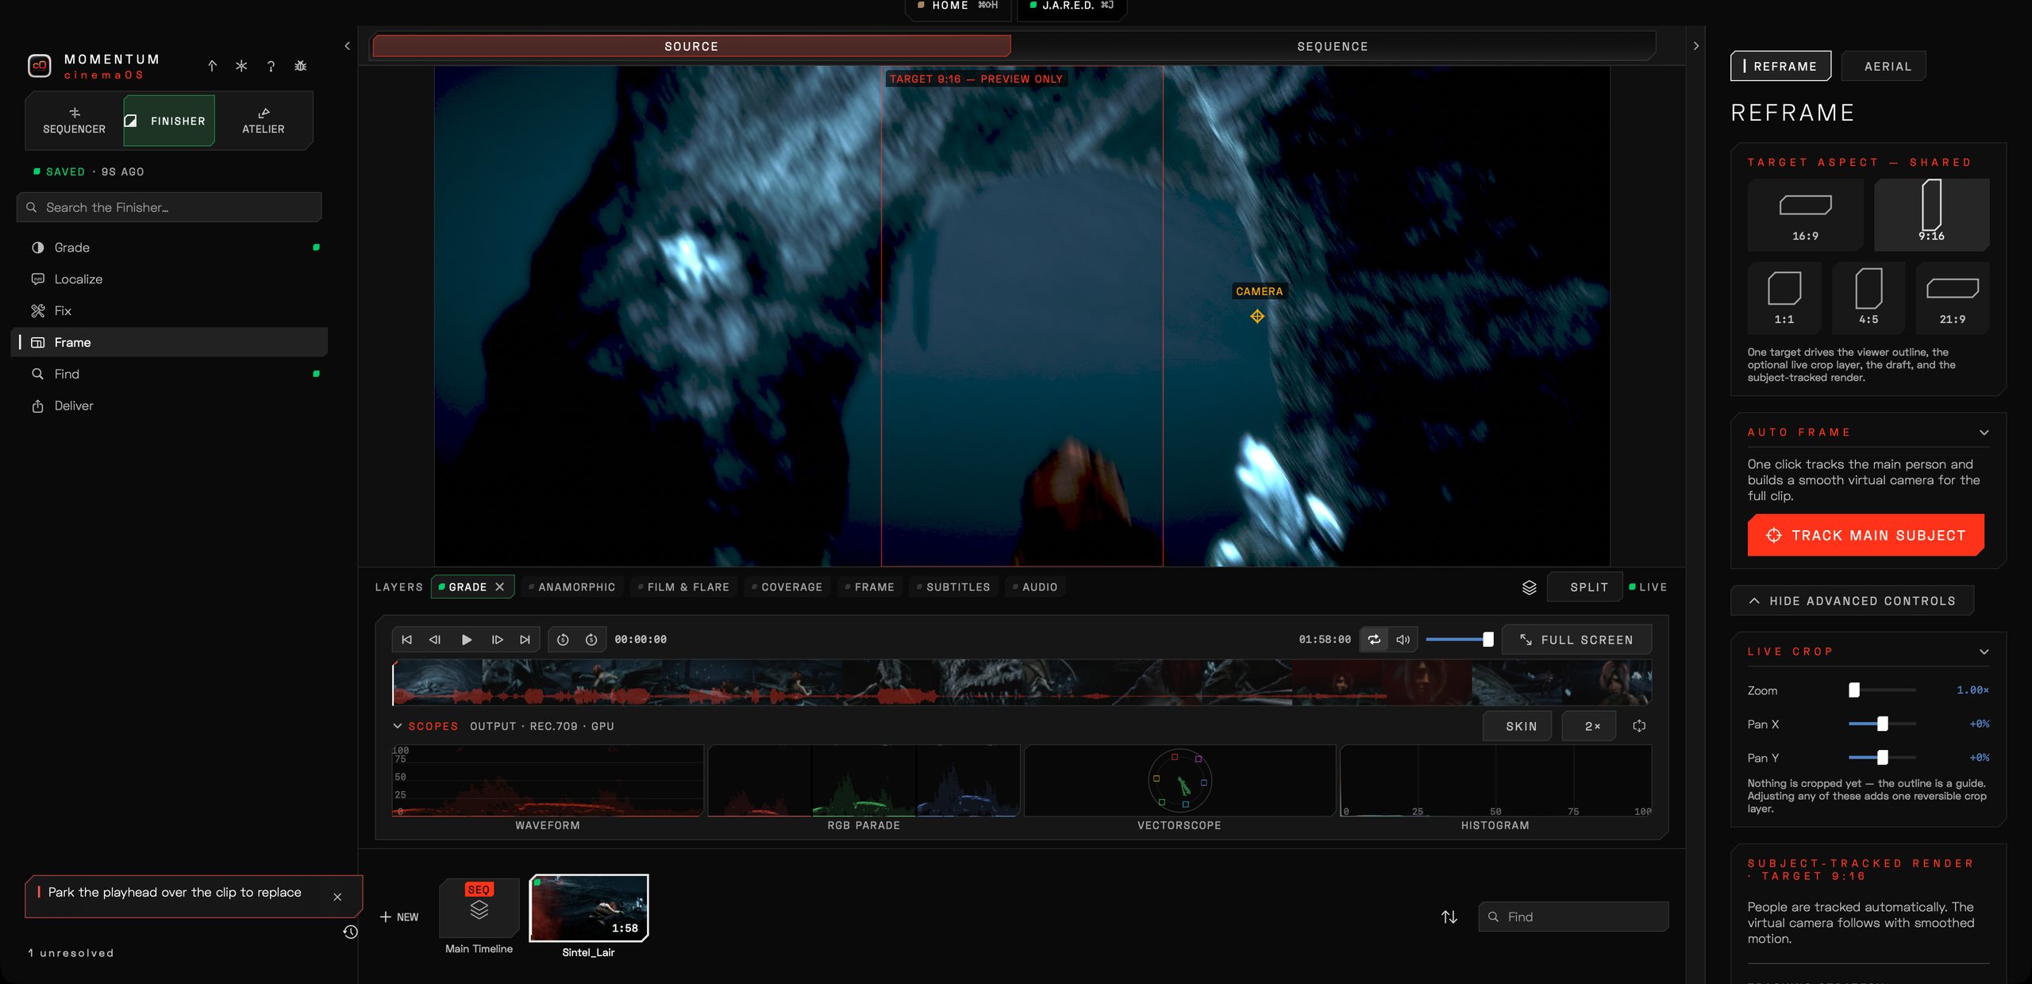This screenshot has height=984, width=2032.
Task: Open the history clock icon
Action: (350, 932)
